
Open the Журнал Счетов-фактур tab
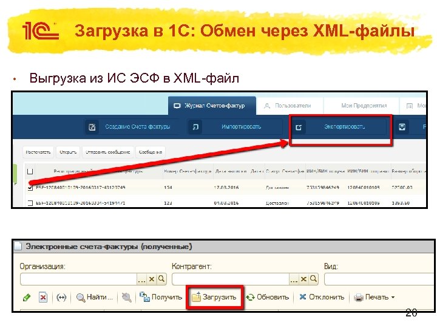pyautogui.click(x=212, y=106)
